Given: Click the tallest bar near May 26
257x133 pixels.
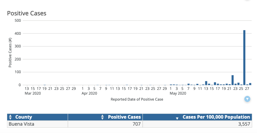Looking at the screenshot, I should click(244, 57).
